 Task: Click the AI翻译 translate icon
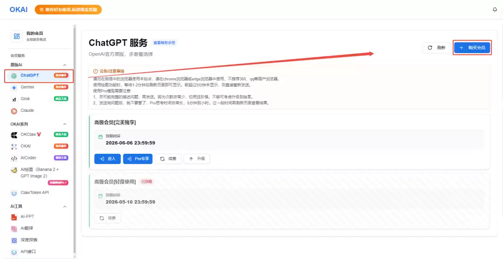(x=14, y=229)
